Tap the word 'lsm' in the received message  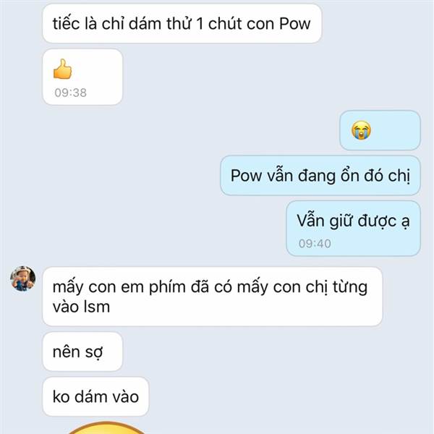(x=97, y=307)
